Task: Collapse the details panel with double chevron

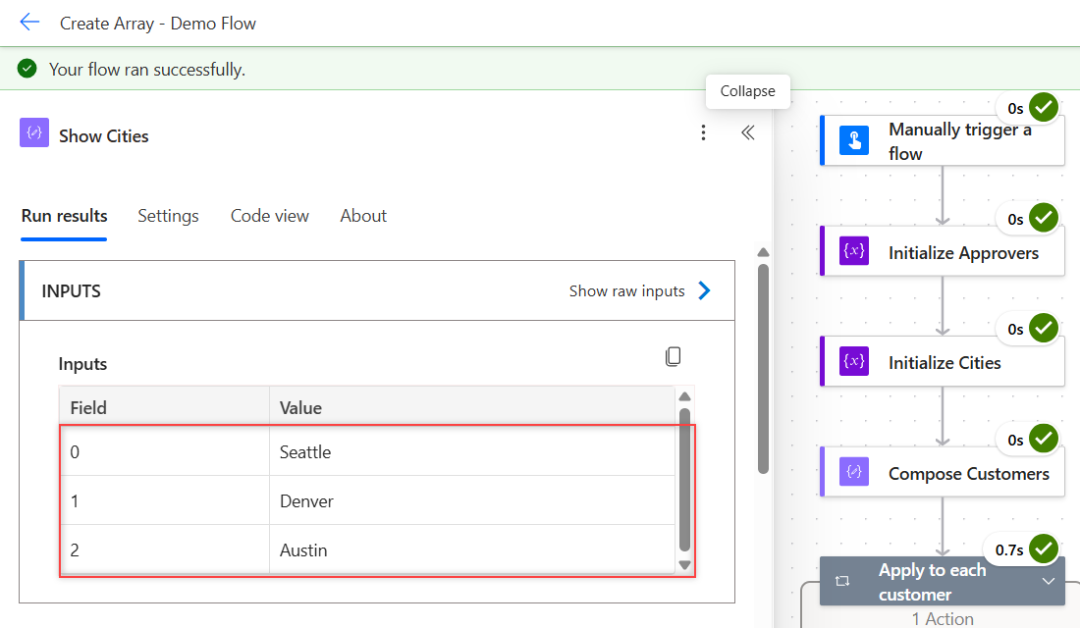Action: pyautogui.click(x=748, y=132)
